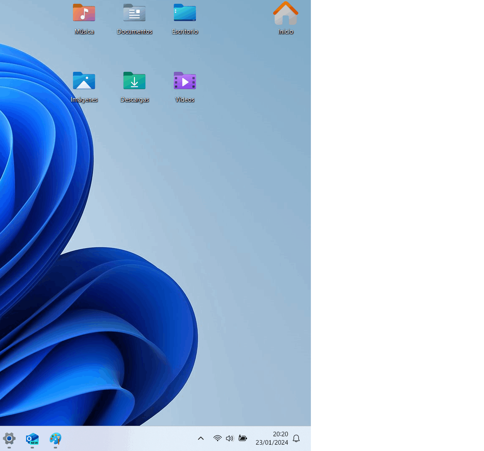484x451 pixels.
Task: Open the Inicio home icon
Action: click(x=286, y=13)
